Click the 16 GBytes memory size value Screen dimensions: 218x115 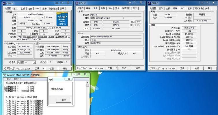click(x=167, y=18)
